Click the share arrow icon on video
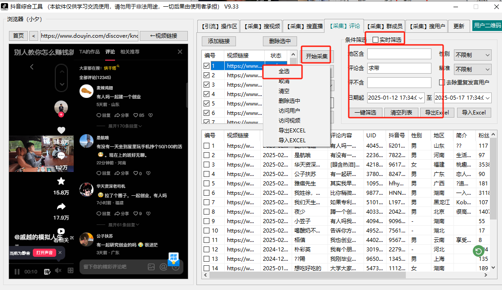 point(61,207)
